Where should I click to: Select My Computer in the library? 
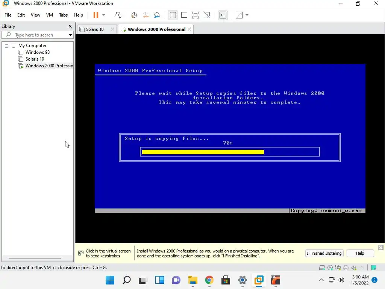pyautogui.click(x=32, y=46)
